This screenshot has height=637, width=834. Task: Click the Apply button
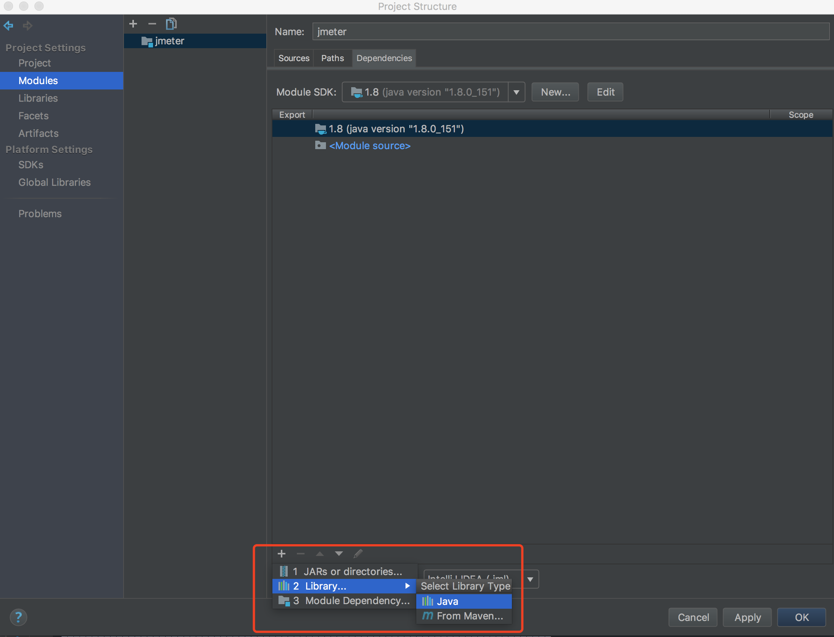coord(747,617)
